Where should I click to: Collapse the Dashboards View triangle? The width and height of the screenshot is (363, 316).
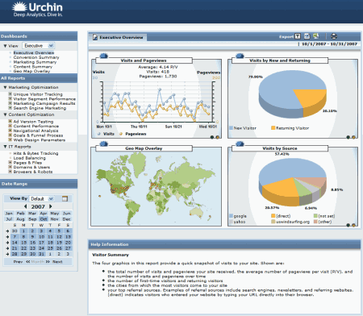5,46
